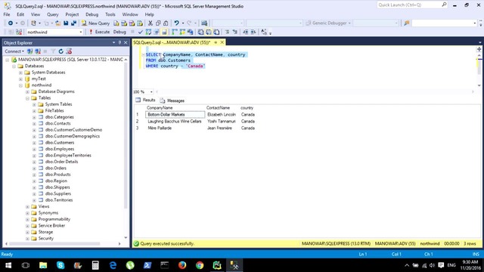Click the Decrease Indent icon
This screenshot has height=272, width=484.
[x=245, y=32]
